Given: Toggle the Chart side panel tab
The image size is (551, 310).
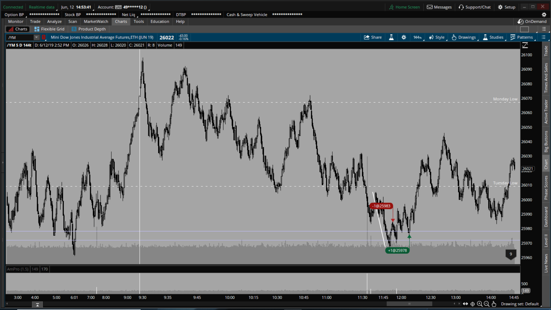Looking at the screenshot, I should pos(546,164).
